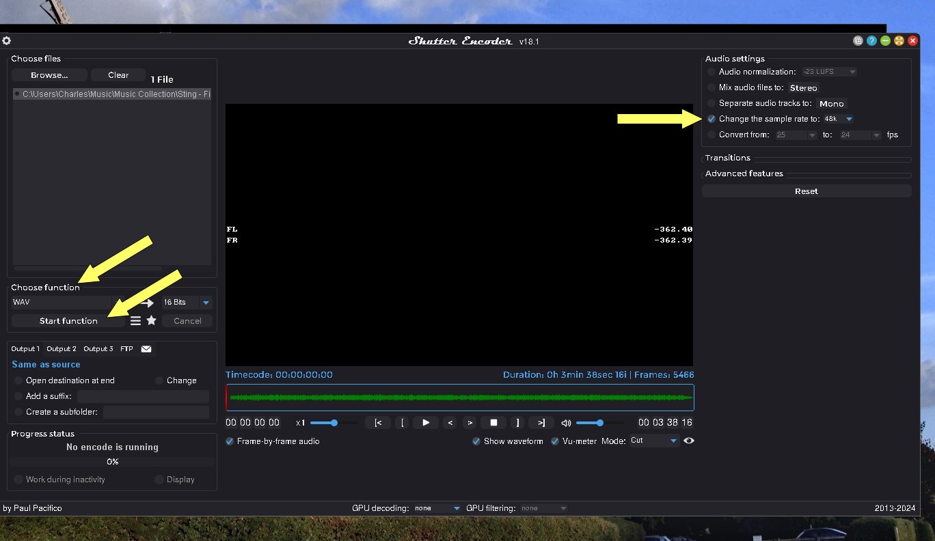Viewport: 935px width, 541px height.
Task: Toggle Show waveform checkbox
Action: coord(476,441)
